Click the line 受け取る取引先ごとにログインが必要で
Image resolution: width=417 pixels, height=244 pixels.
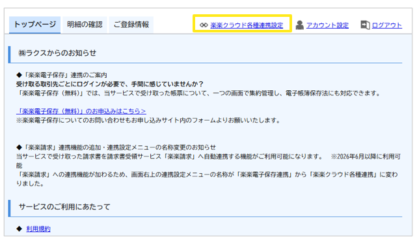pyautogui.click(x=109, y=84)
